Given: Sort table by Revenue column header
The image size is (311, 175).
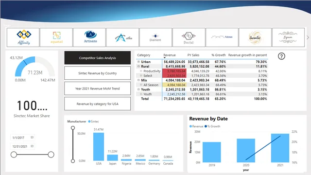Looking at the screenshot, I should pos(170,55).
